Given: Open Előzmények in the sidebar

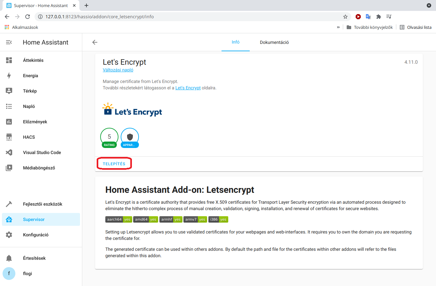Looking at the screenshot, I should click(x=41, y=122).
